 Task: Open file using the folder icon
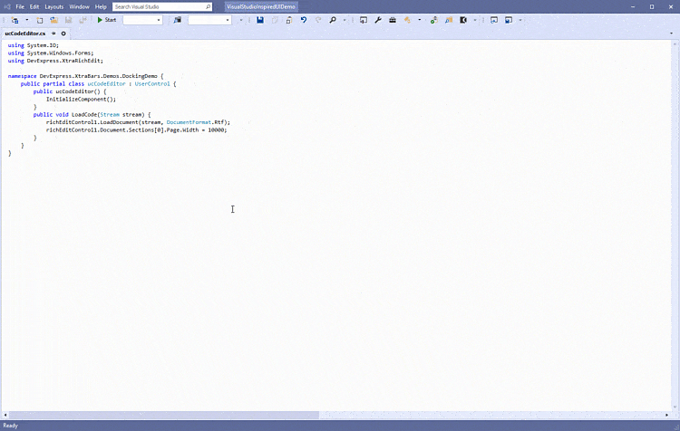click(x=54, y=20)
